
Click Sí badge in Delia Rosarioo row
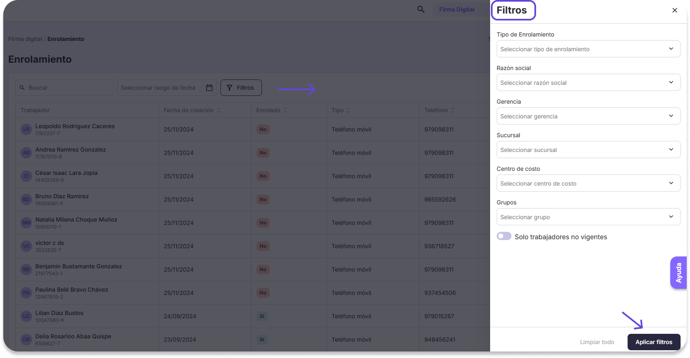(x=262, y=340)
